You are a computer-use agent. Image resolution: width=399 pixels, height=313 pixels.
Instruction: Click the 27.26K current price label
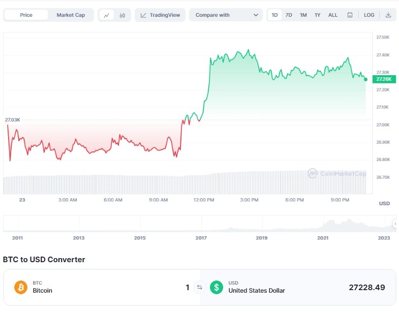click(x=384, y=79)
